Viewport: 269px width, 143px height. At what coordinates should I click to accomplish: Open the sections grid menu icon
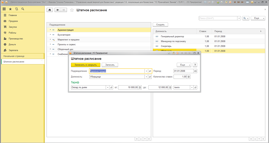tap(4, 9)
